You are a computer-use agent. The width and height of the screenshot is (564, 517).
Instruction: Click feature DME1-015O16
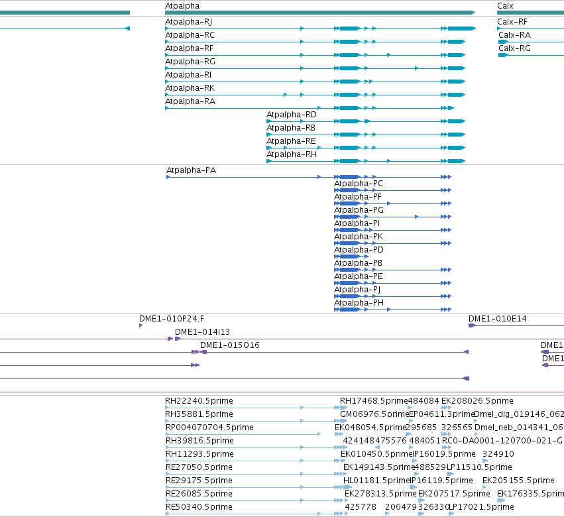point(229,346)
